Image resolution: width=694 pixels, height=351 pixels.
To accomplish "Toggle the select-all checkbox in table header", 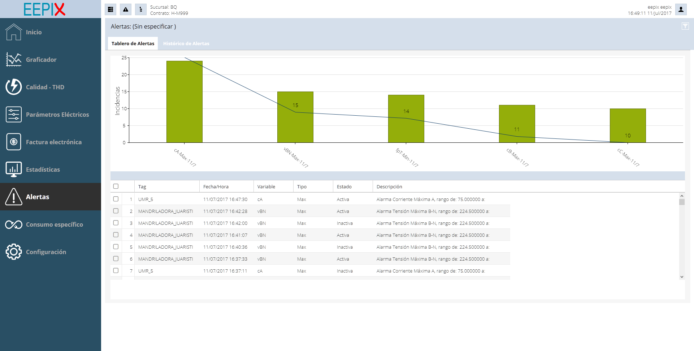I will [x=116, y=186].
